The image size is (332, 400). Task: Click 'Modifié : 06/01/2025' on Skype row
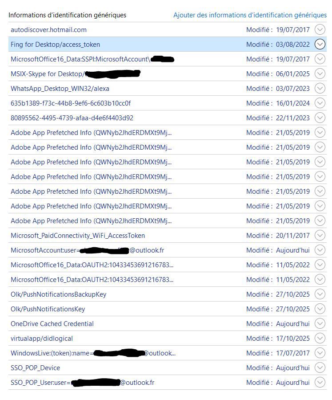click(278, 74)
